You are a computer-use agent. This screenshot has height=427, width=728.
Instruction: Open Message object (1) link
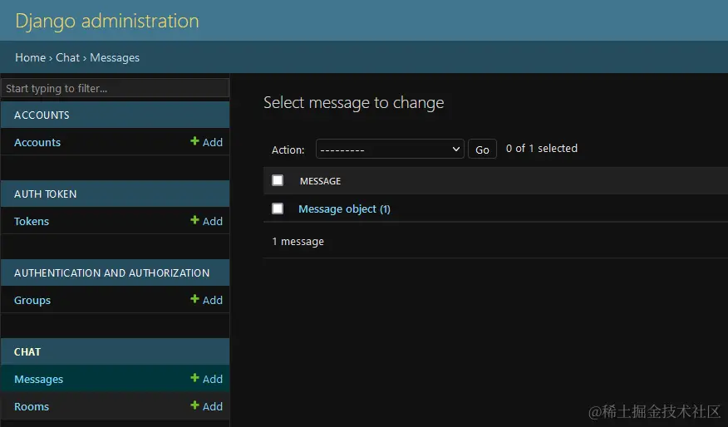click(345, 209)
